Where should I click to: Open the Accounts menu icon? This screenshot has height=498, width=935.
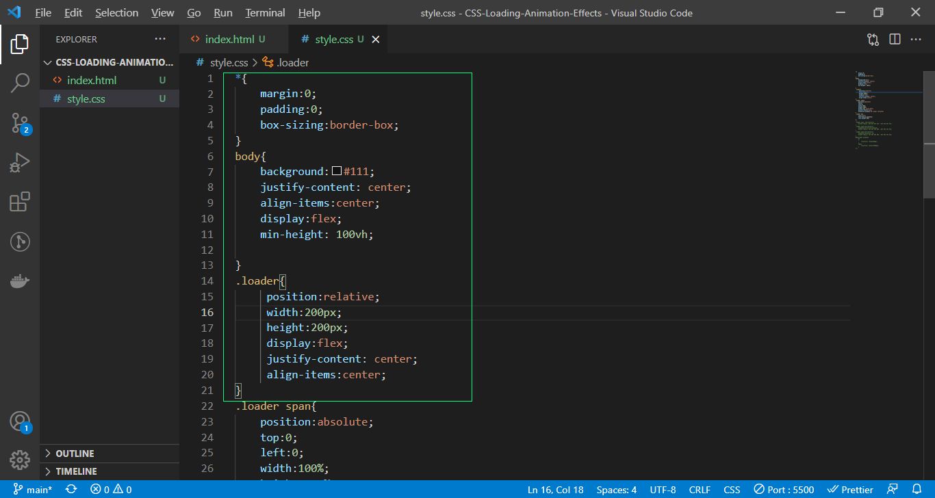pyautogui.click(x=20, y=421)
